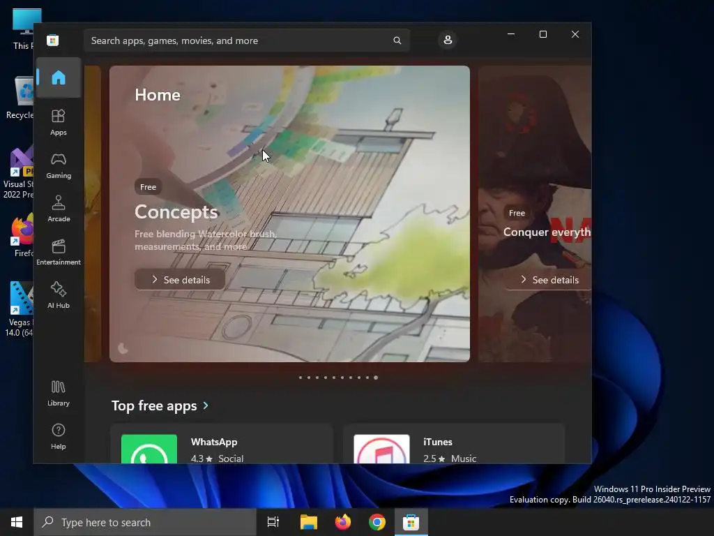Image resolution: width=714 pixels, height=536 pixels.
Task: Select the first carousel page dot
Action: click(x=300, y=378)
